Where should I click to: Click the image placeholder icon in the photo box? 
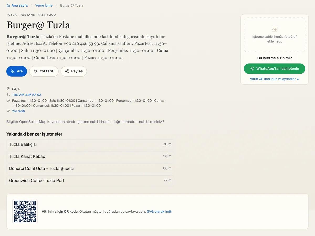[275, 29]
